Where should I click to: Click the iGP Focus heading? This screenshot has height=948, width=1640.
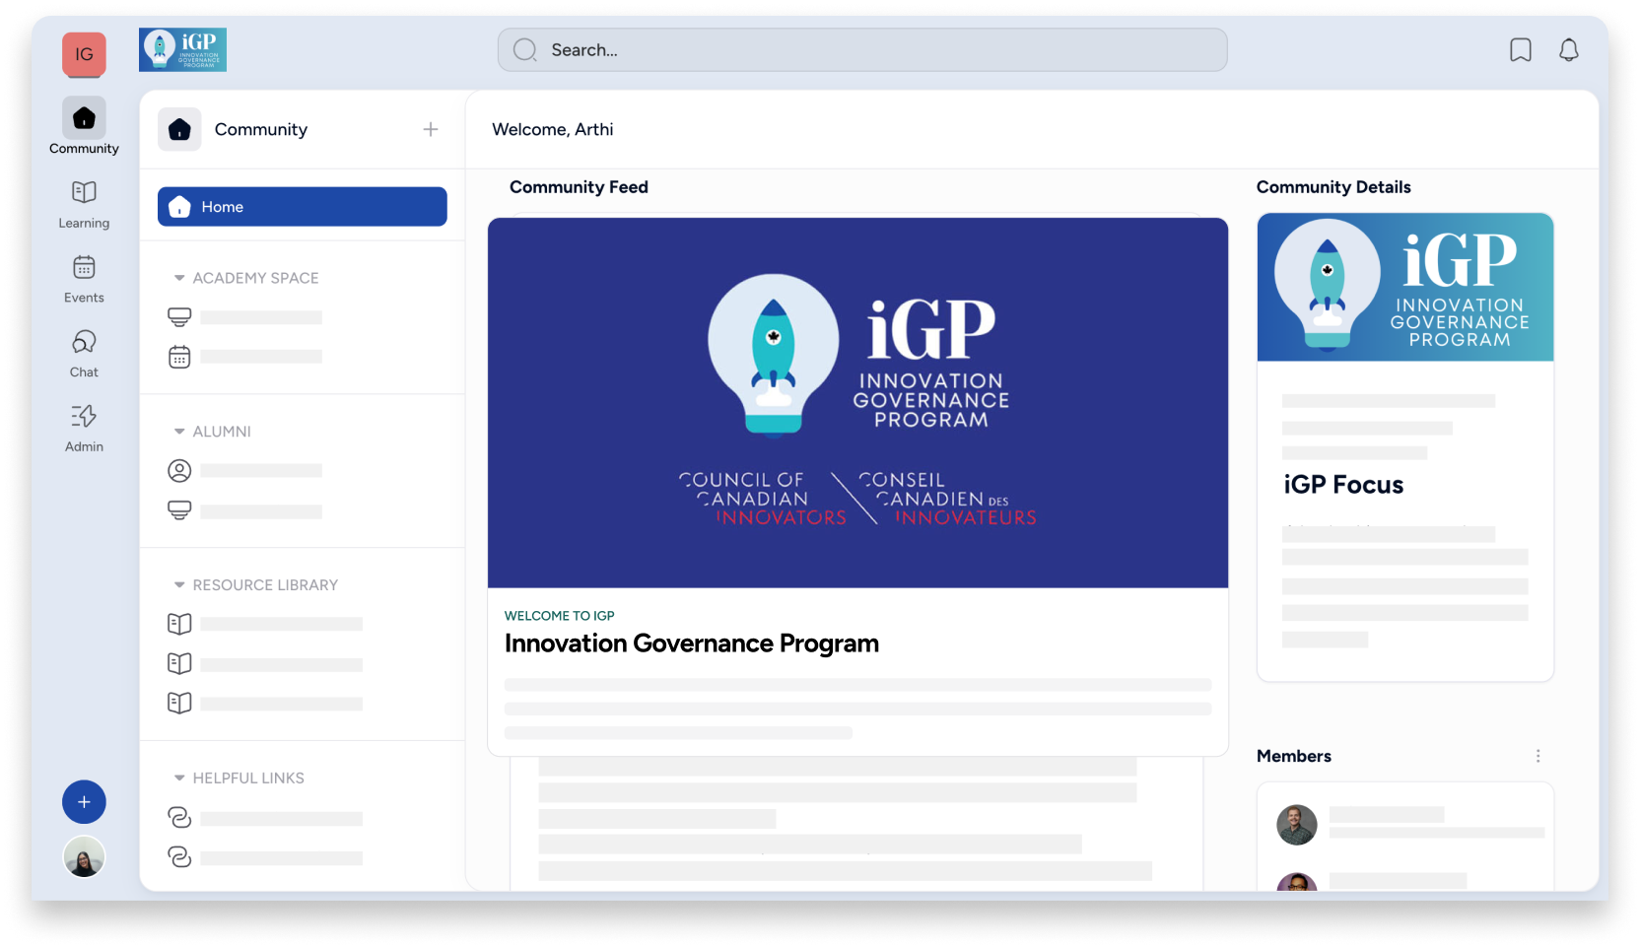tap(1343, 485)
